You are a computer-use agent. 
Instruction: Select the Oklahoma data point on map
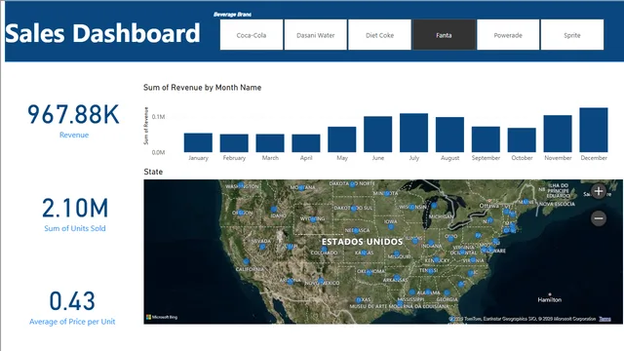(369, 273)
